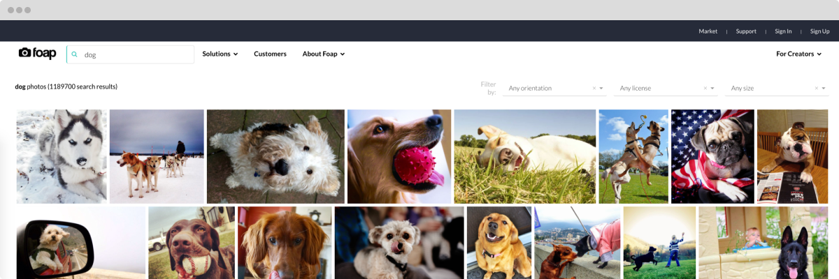Clear the Any orientation filter
Viewport: 839px width, 279px height.
tap(594, 88)
